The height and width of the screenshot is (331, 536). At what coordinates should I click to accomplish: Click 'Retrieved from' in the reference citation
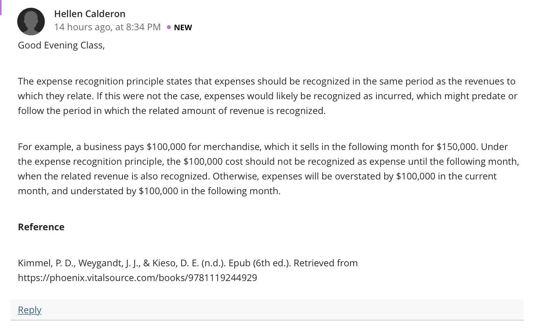[x=326, y=263]
